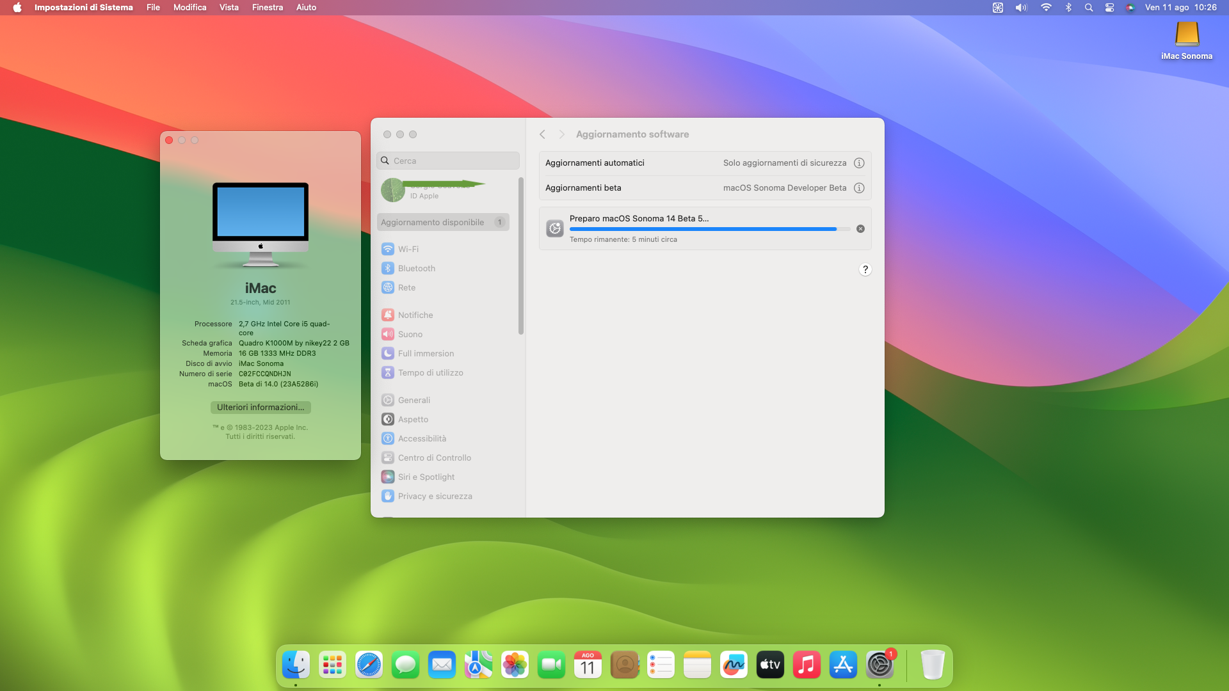Open Bluetooth settings in sidebar
Screen dimensions: 1229x691
416,268
